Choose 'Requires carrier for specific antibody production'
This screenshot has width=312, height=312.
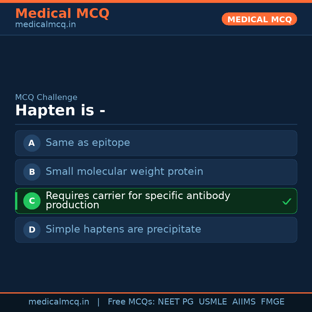(138, 200)
